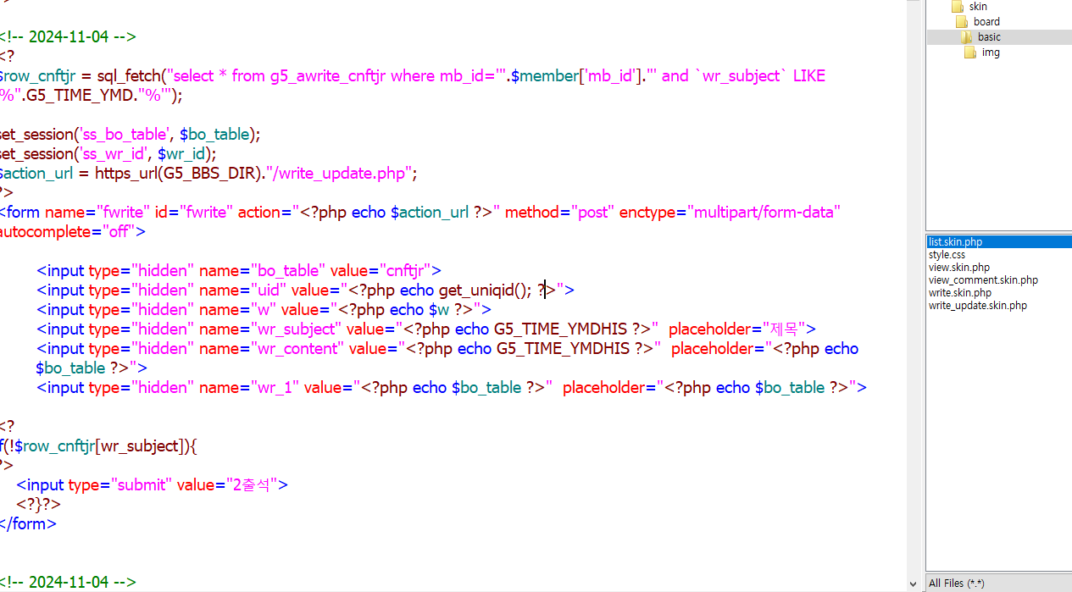The width and height of the screenshot is (1072, 592).
Task: Click the board folder icon
Action: [x=962, y=22]
